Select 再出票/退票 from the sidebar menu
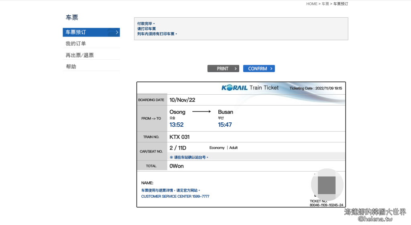The width and height of the screenshot is (411, 225). [80, 55]
